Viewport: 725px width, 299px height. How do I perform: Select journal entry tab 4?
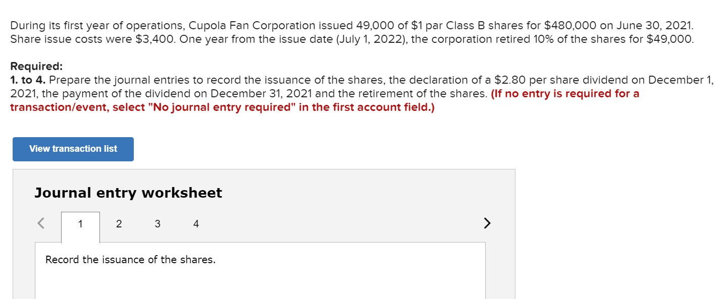coord(195,223)
